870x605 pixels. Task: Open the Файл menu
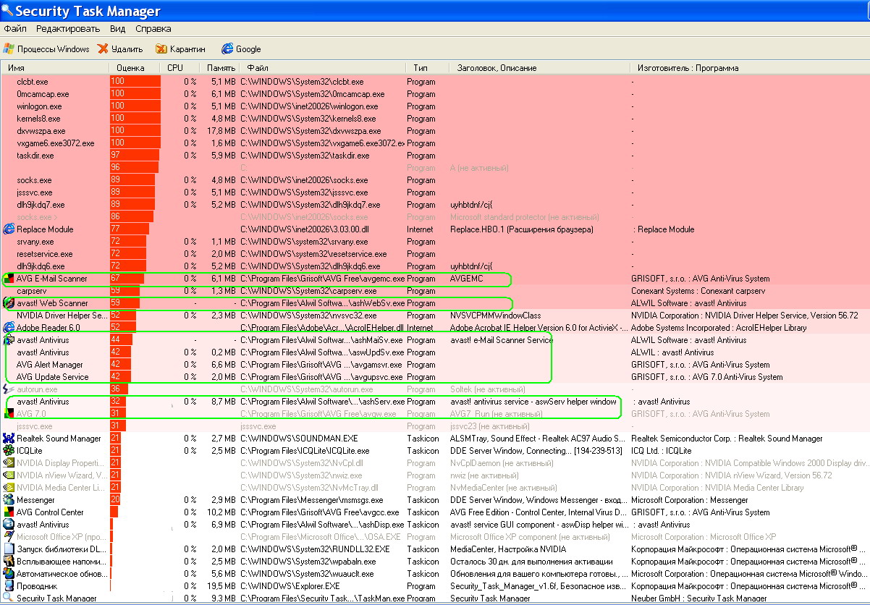click(x=15, y=29)
